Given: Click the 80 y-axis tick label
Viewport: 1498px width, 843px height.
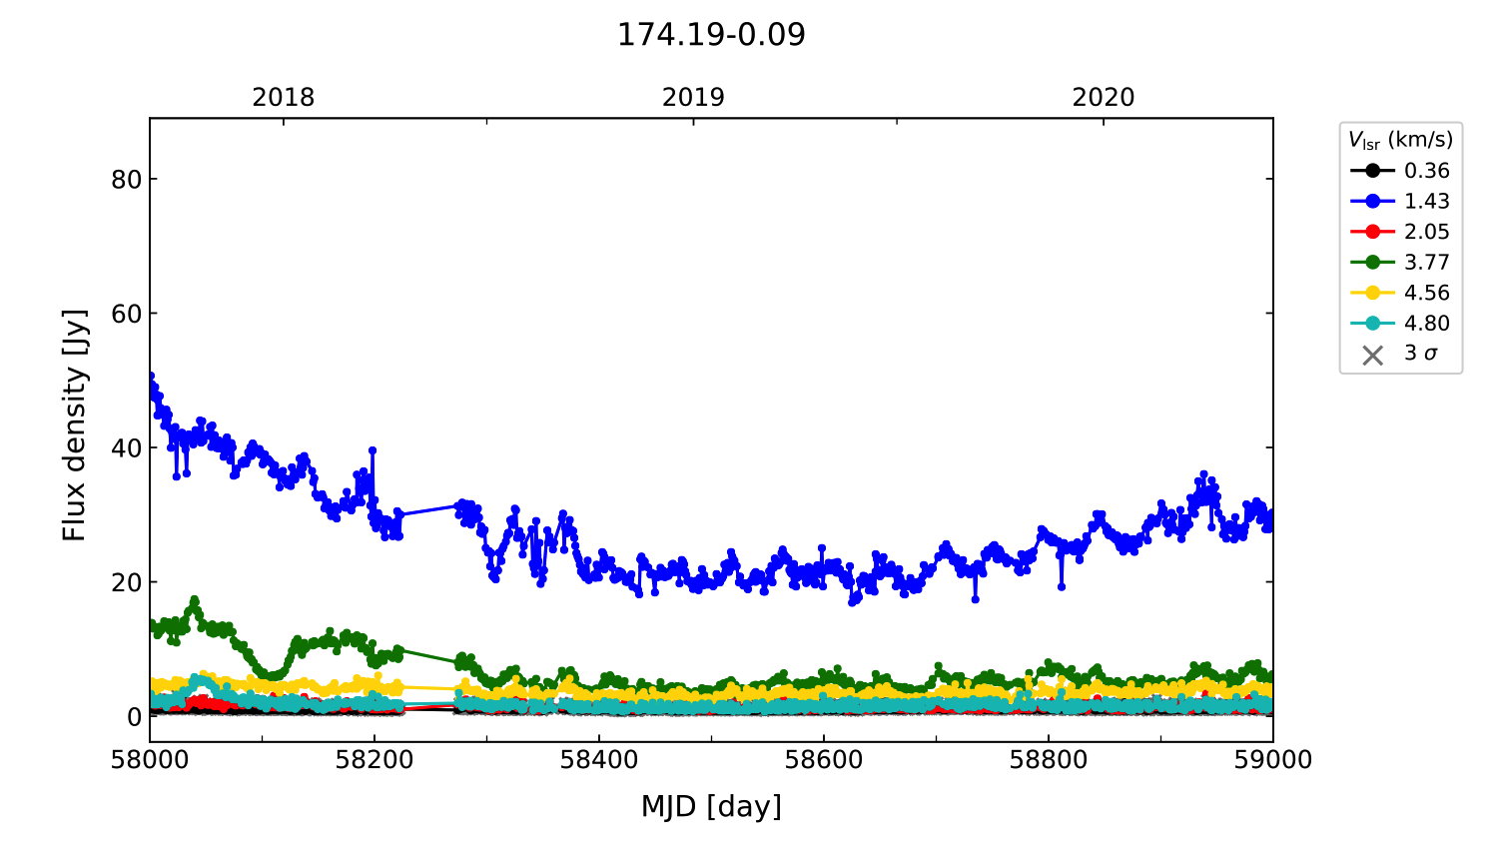Looking at the screenshot, I should pyautogui.click(x=127, y=180).
